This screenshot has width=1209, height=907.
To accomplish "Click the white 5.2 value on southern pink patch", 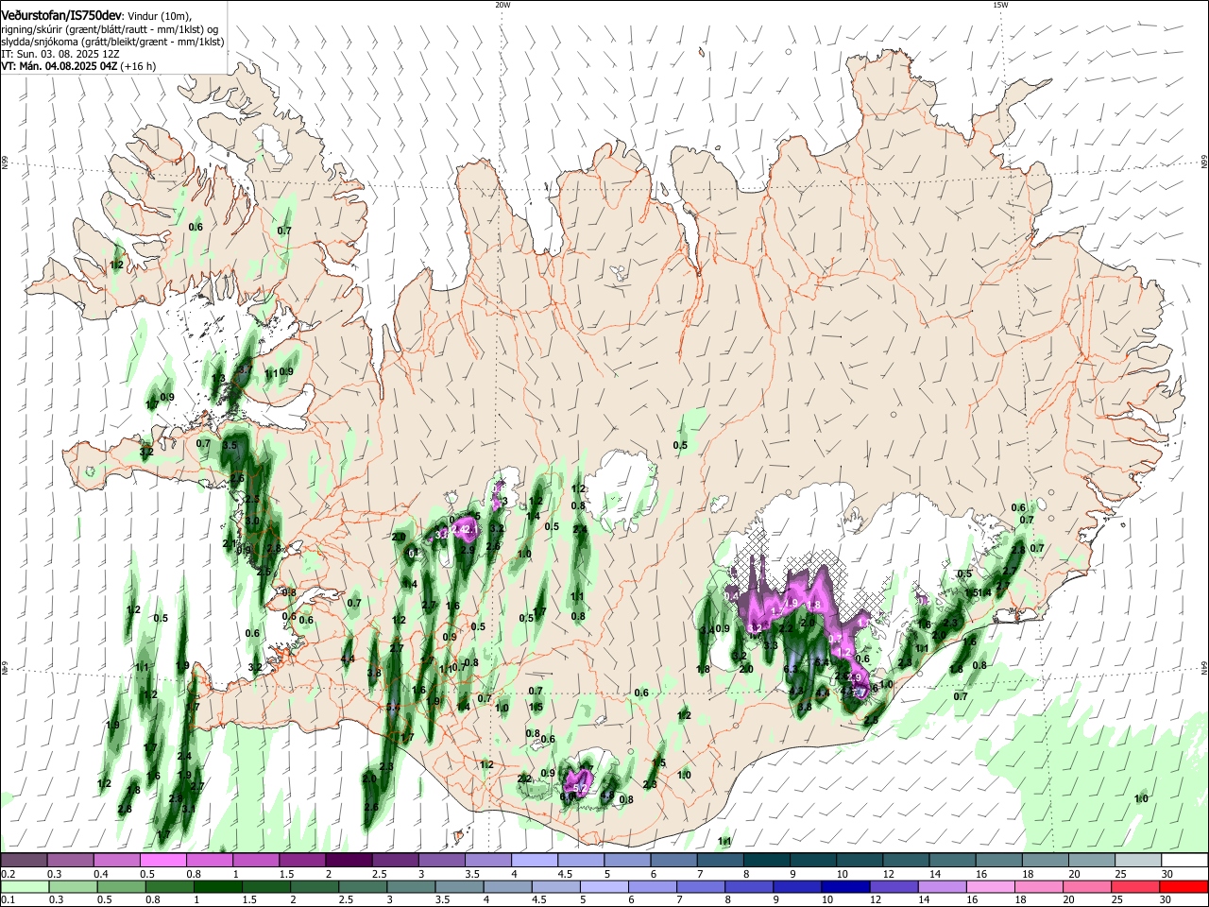I will pyautogui.click(x=581, y=789).
